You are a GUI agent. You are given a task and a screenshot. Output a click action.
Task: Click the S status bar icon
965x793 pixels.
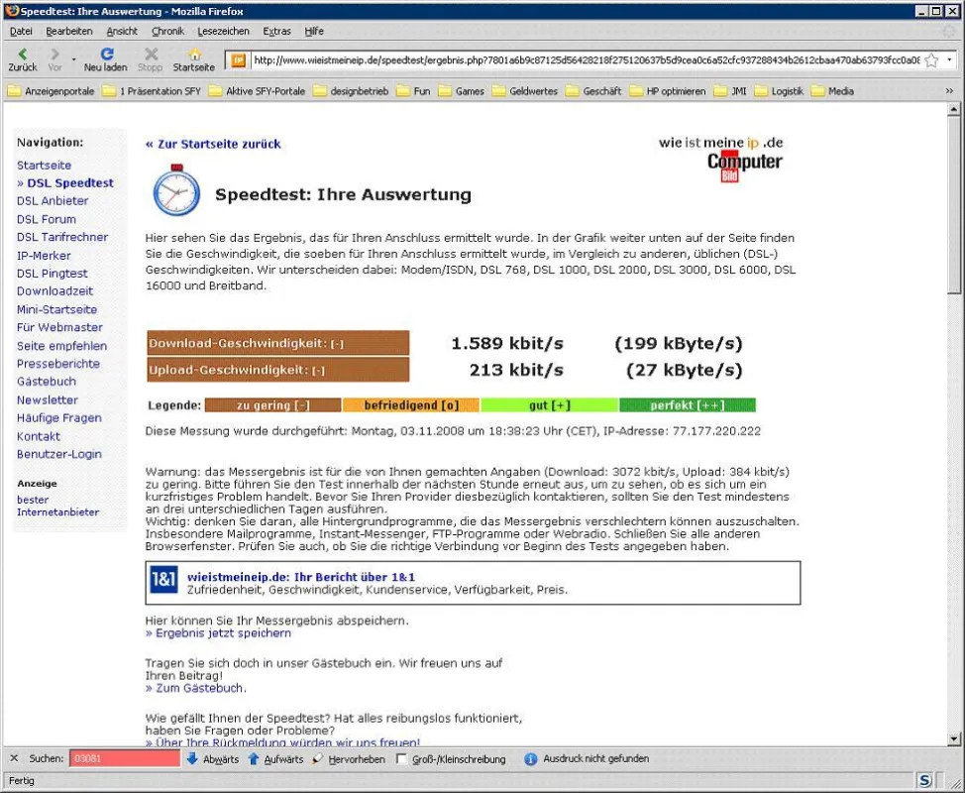click(x=925, y=781)
